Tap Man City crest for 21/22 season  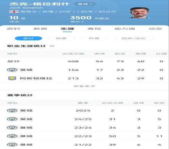coord(12,145)
